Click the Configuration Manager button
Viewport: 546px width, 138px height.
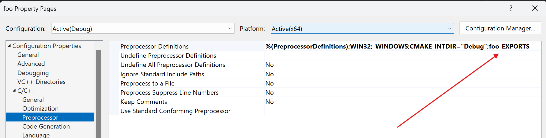pyautogui.click(x=500, y=28)
